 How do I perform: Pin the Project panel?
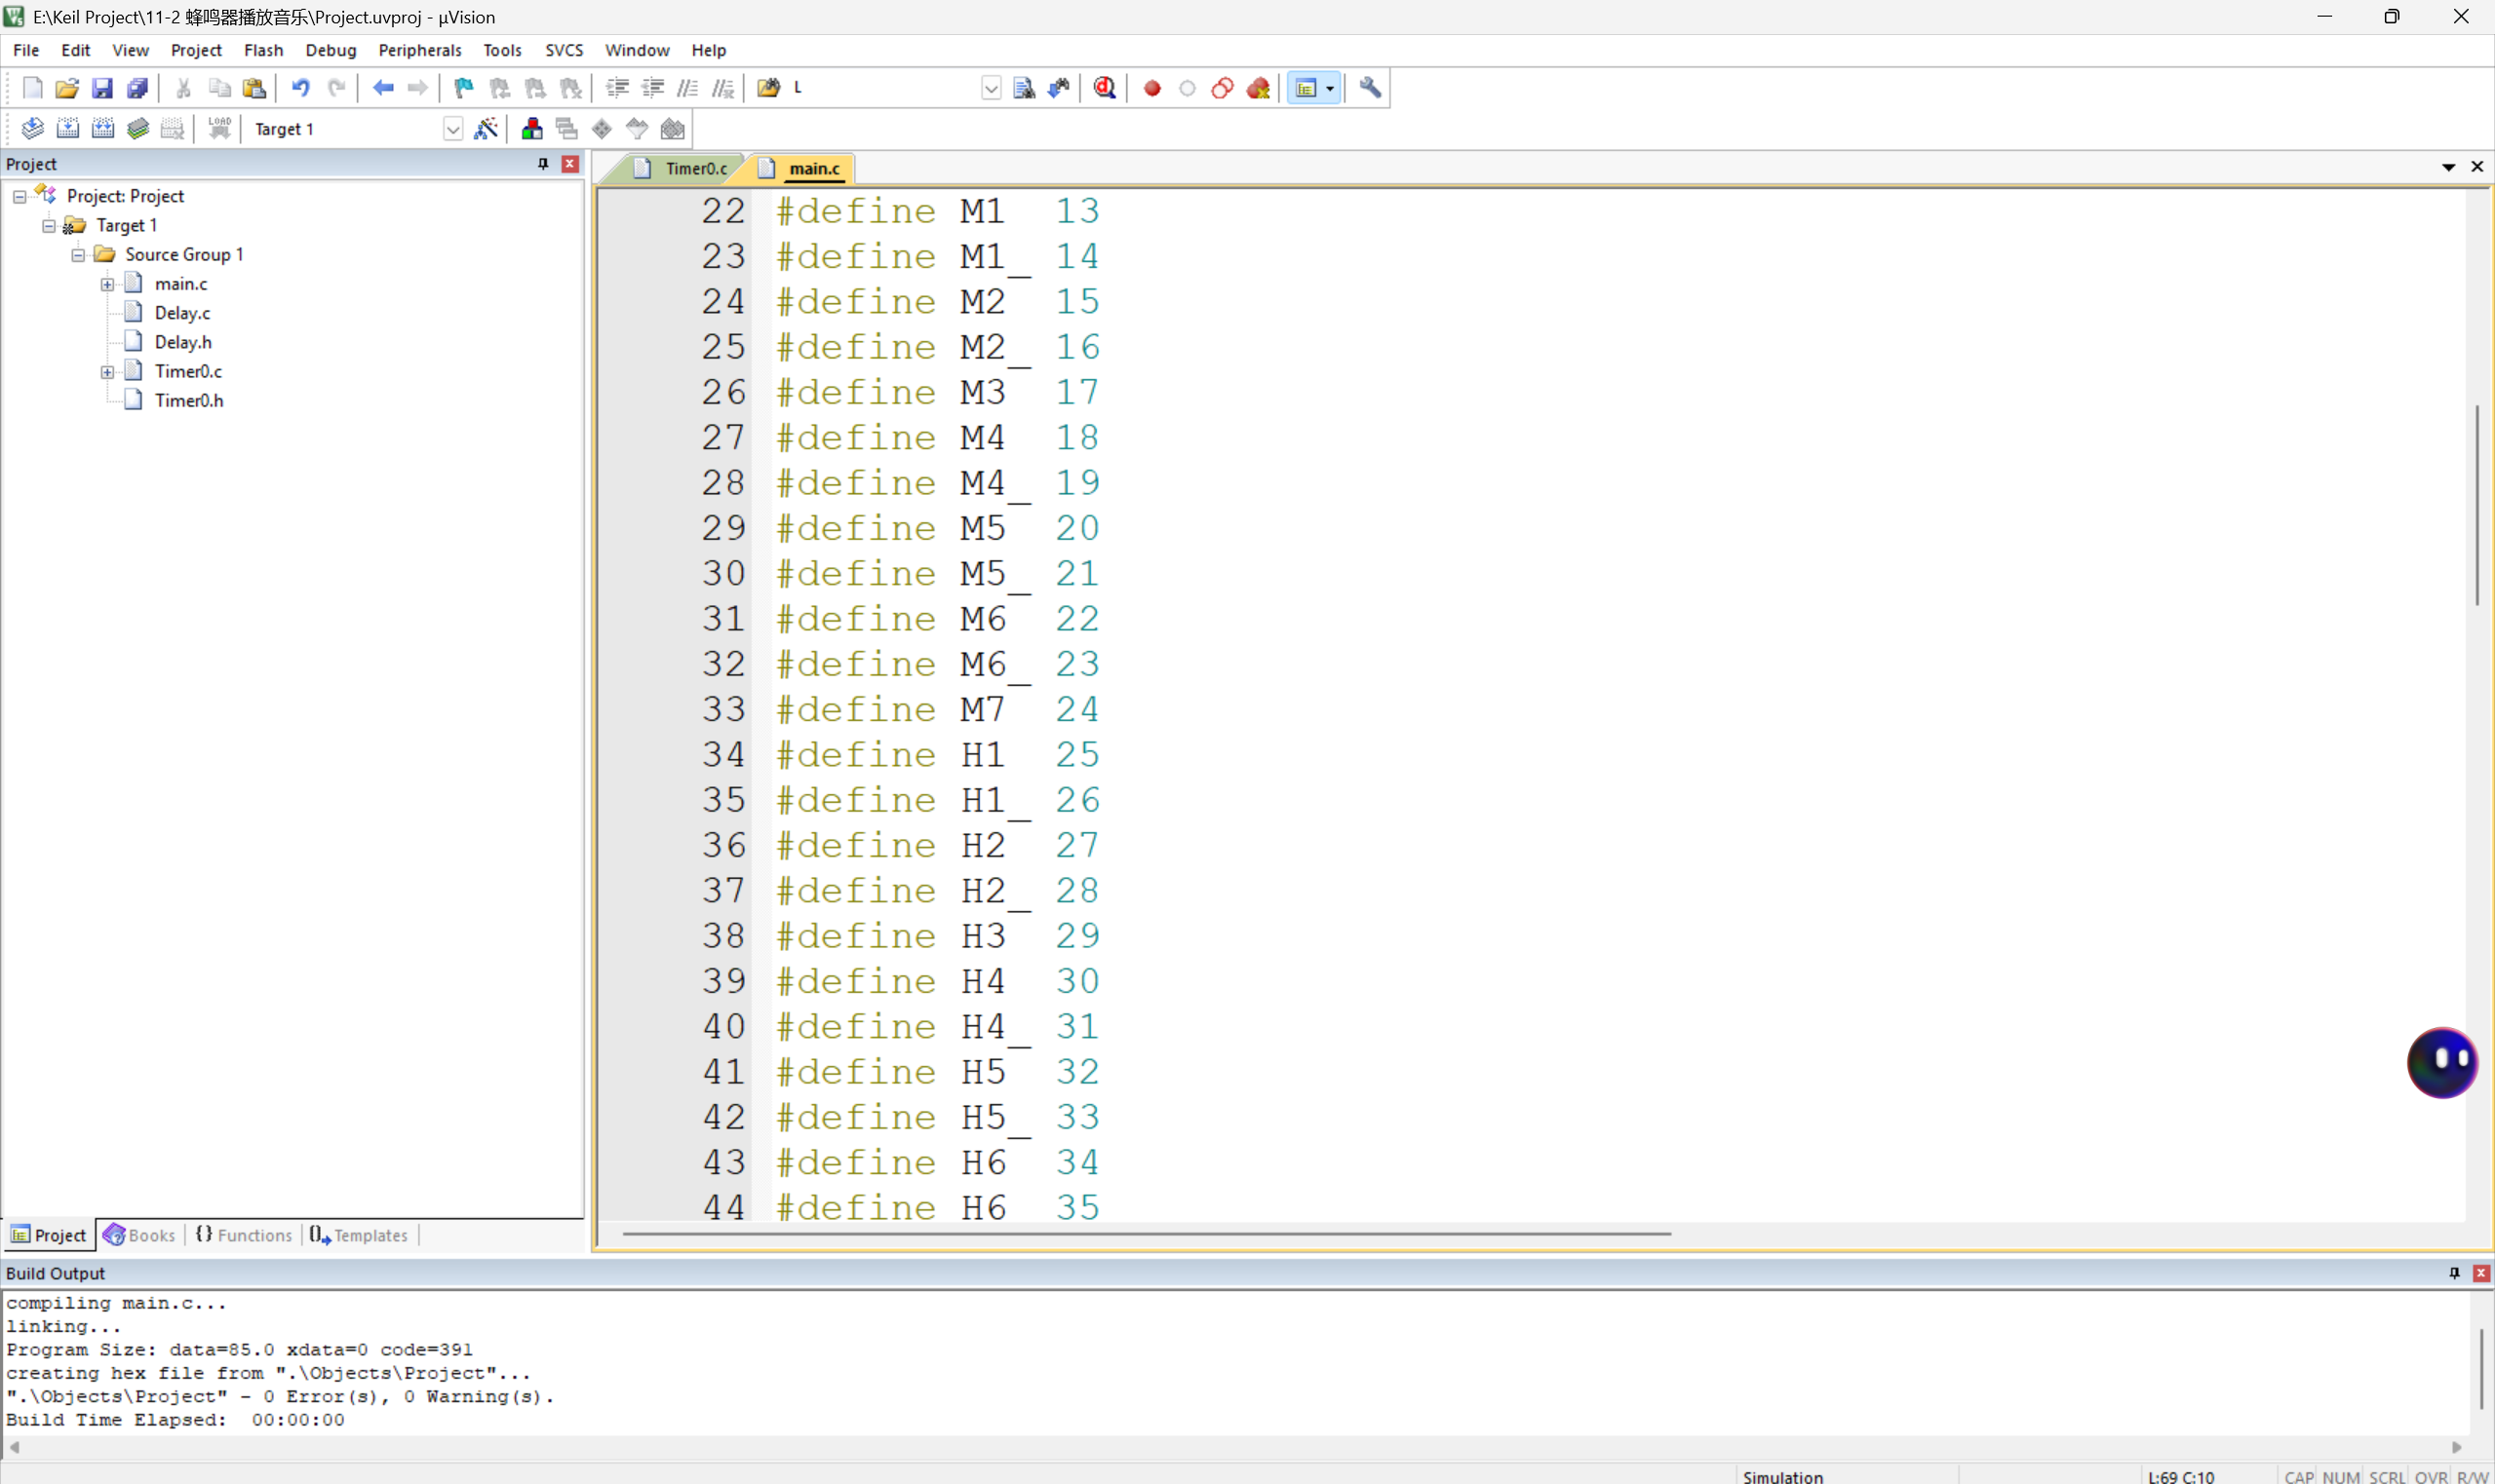pyautogui.click(x=543, y=164)
